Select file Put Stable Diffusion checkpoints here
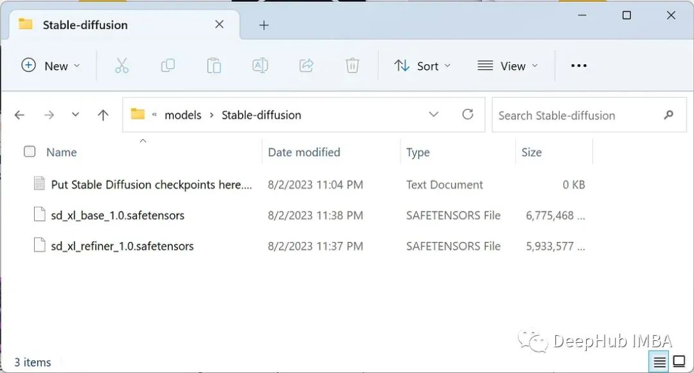 tap(152, 184)
